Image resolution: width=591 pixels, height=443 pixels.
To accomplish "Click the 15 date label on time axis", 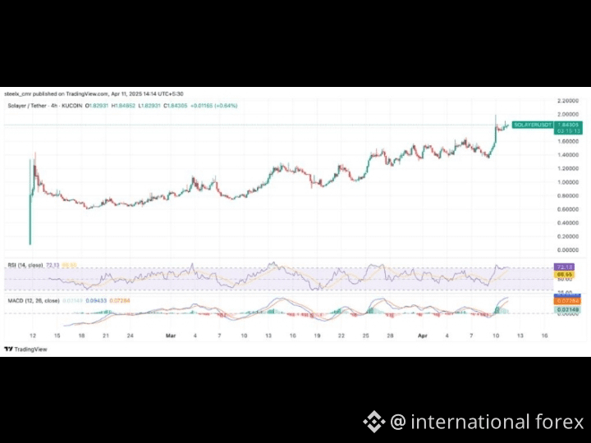I will pos(57,336).
